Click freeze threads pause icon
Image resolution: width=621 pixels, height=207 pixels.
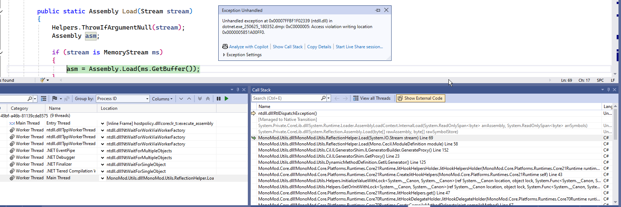[x=219, y=99]
